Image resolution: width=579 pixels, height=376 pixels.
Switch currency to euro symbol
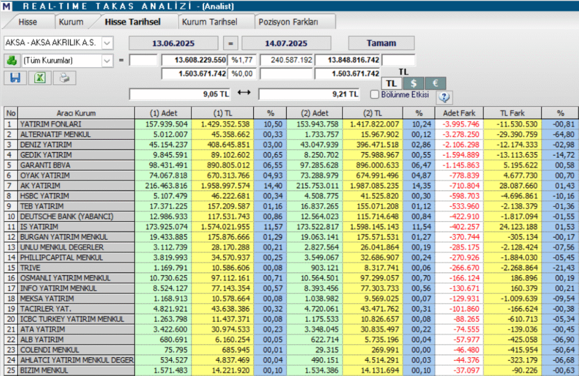point(435,83)
